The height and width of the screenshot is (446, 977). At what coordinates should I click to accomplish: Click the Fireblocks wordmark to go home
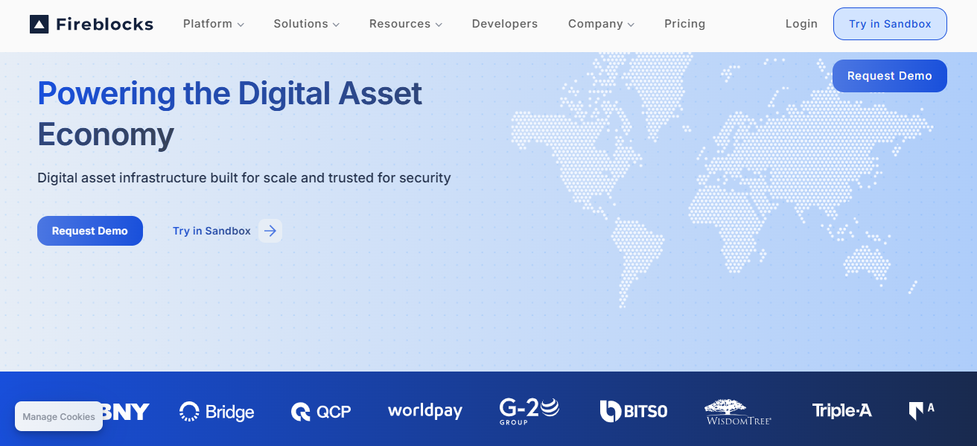pos(105,25)
